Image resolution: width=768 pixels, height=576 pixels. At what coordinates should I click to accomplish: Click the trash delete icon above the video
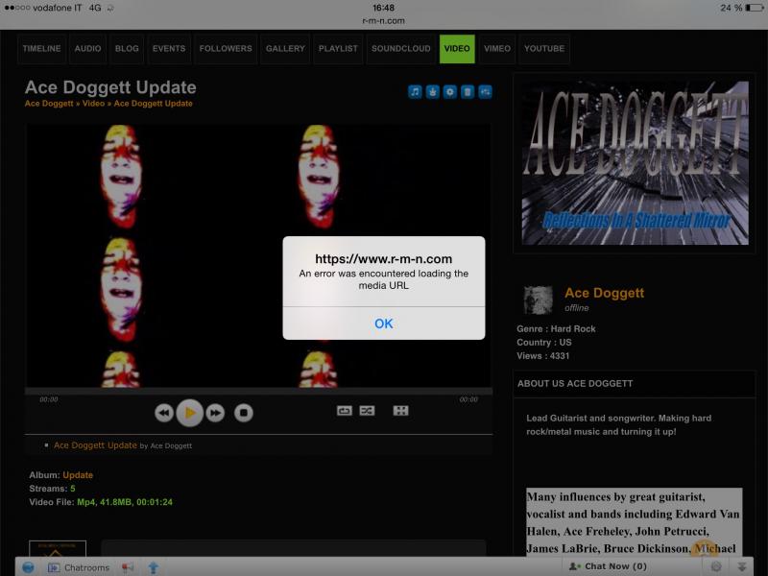(468, 92)
